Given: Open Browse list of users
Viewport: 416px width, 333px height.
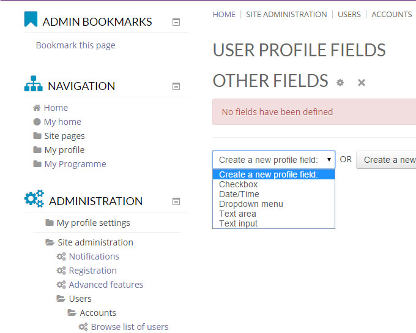Looking at the screenshot, I should [130, 327].
